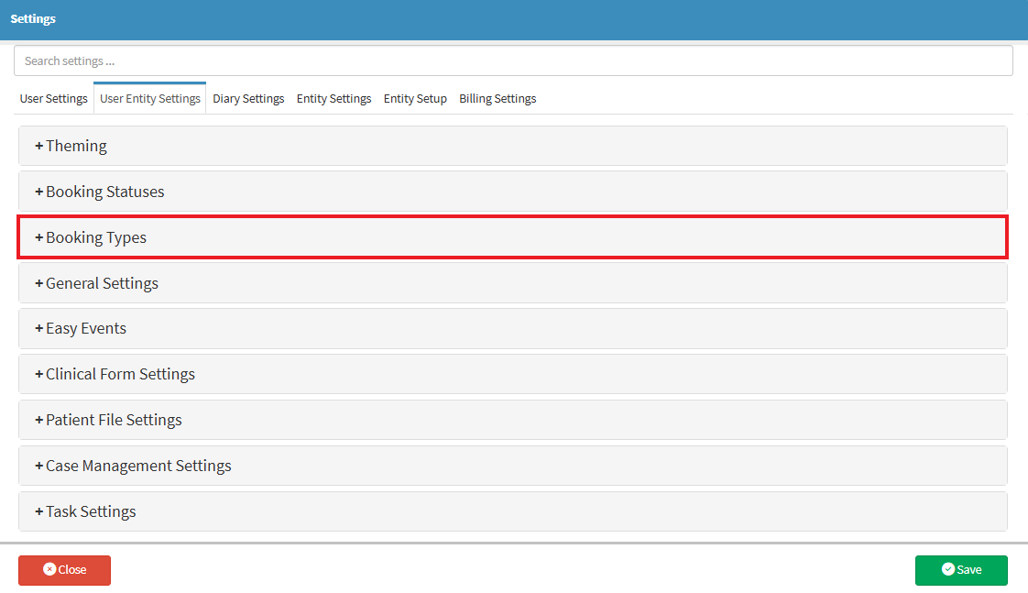This screenshot has height=593, width=1028.
Task: Open the Entity Setup tab
Action: point(415,98)
